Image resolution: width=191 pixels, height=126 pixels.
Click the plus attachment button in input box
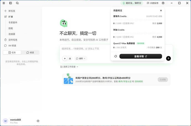(65, 58)
